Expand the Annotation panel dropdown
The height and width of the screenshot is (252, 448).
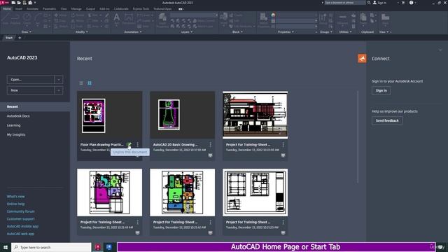133,32
